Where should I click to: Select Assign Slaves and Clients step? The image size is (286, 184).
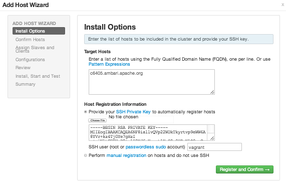35,49
